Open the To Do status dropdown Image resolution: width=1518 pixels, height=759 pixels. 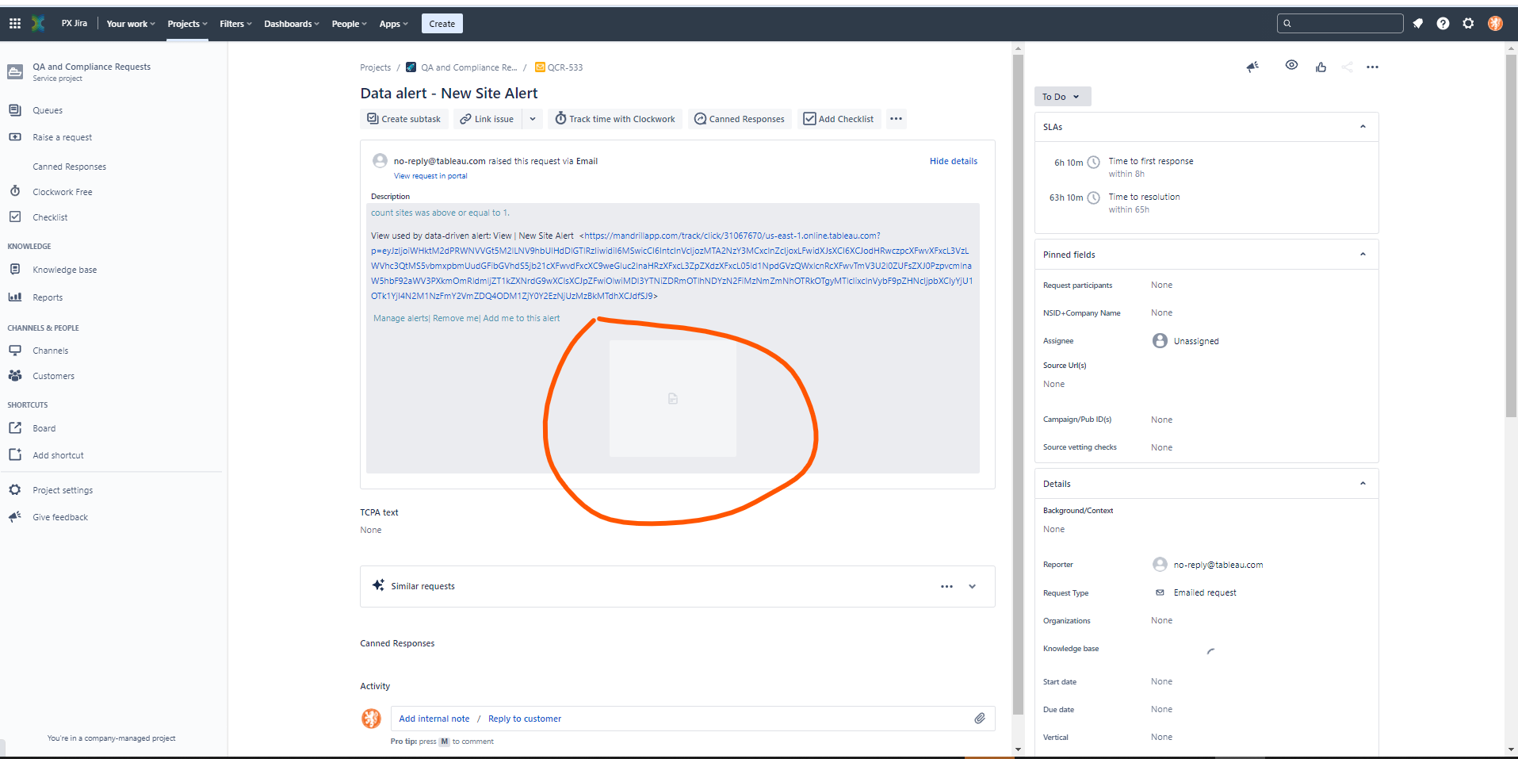pos(1062,97)
